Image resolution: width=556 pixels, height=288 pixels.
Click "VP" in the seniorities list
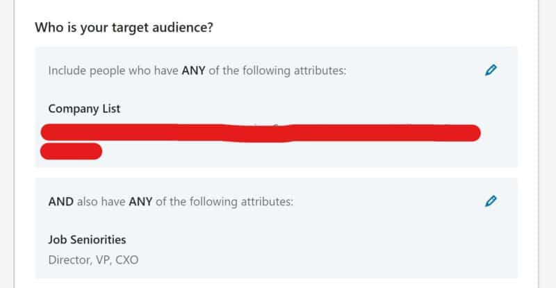click(104, 260)
